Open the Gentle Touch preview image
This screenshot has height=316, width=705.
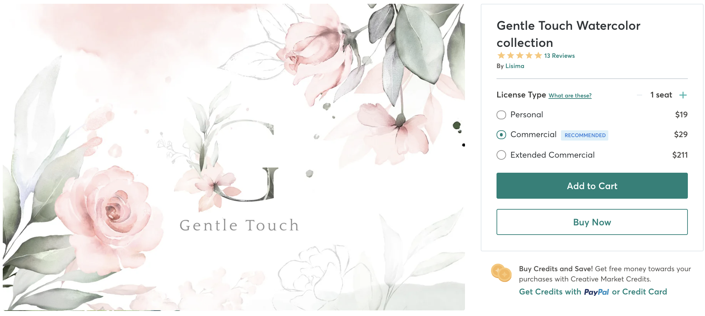point(234,157)
